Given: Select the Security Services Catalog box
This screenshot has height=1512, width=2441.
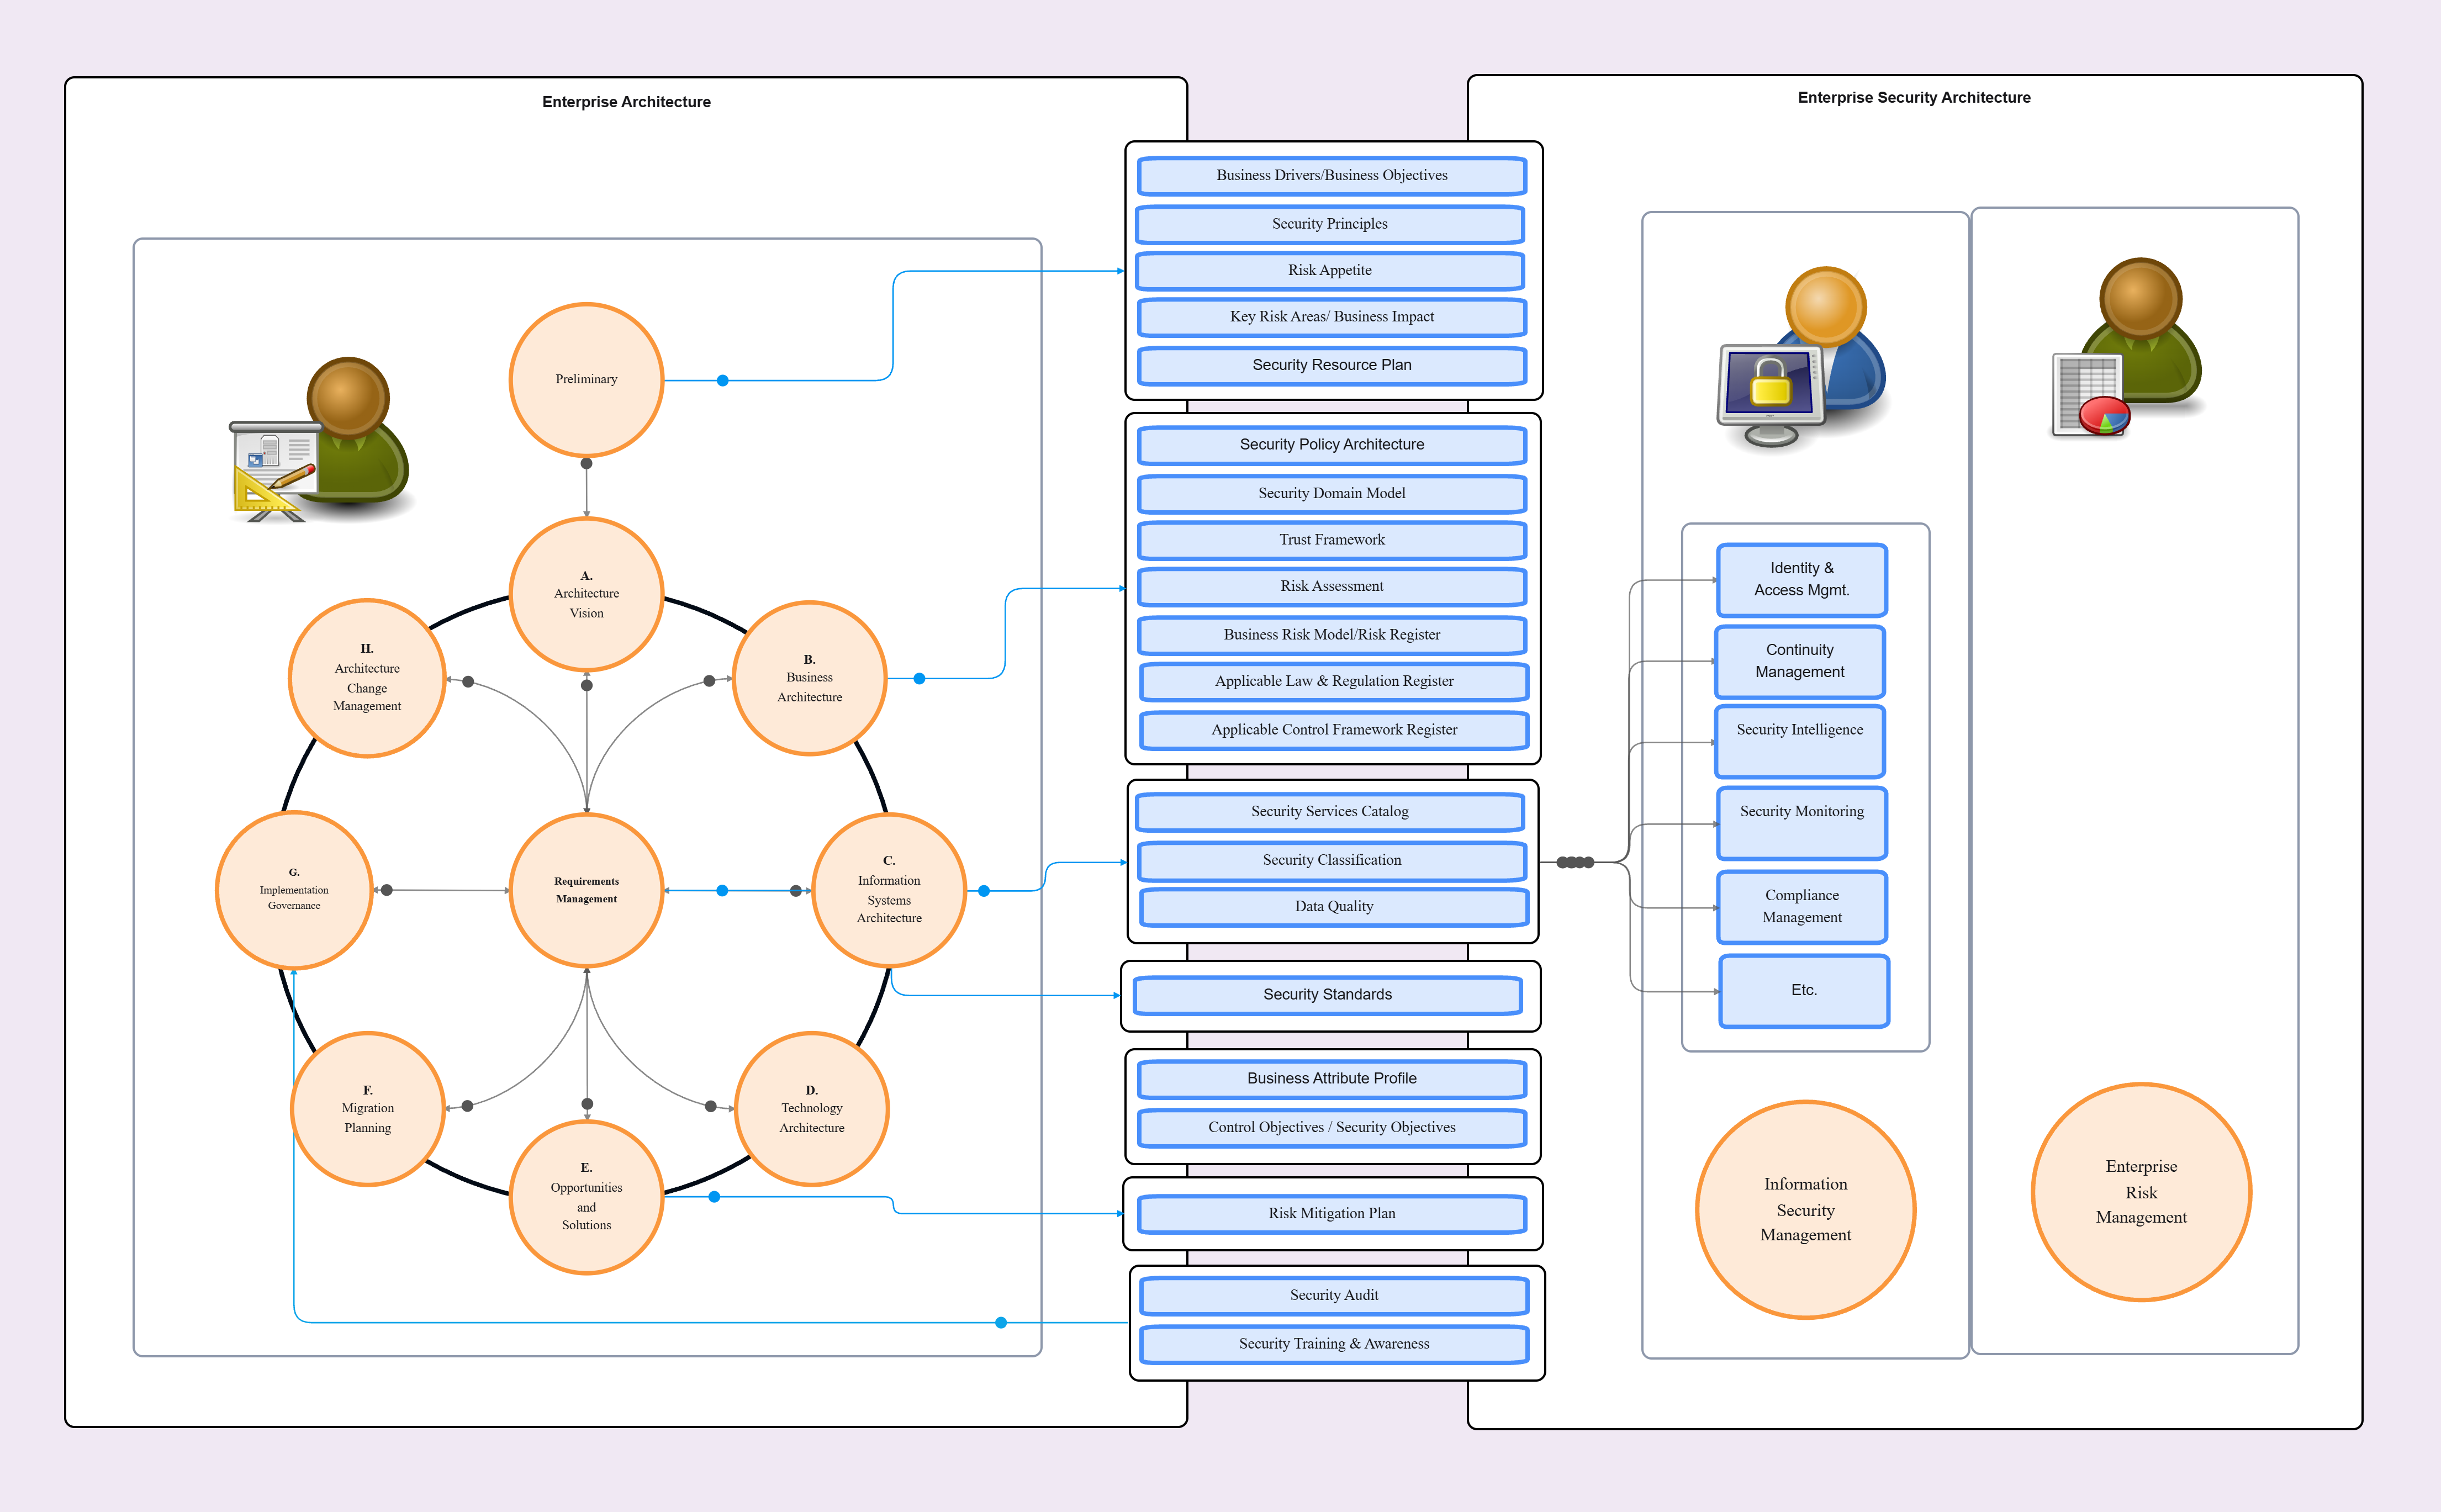Looking at the screenshot, I should click(x=1330, y=812).
